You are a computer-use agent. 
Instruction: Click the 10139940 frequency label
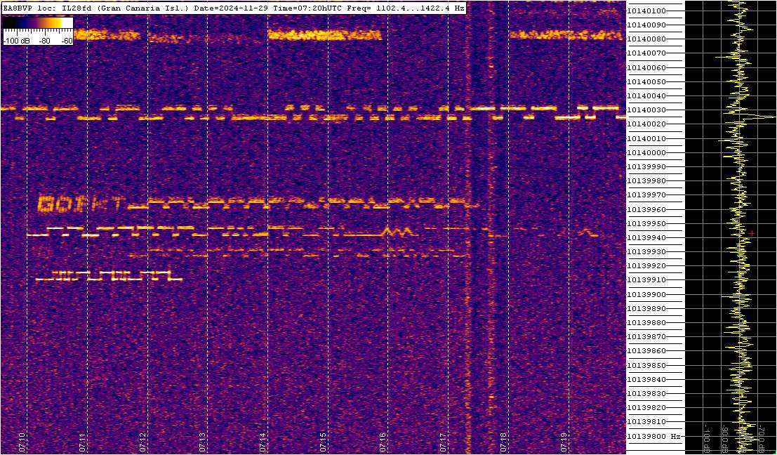point(646,237)
